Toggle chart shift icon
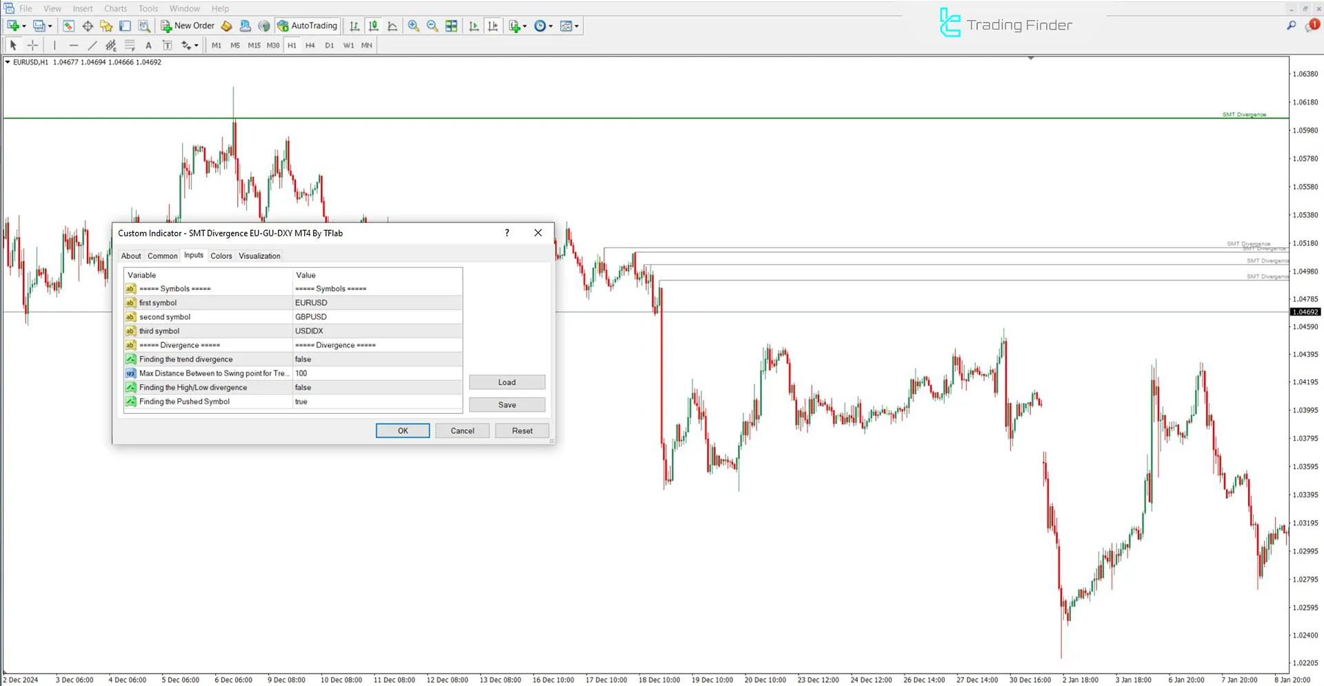Viewport: 1324px width, 686px height. 493,26
